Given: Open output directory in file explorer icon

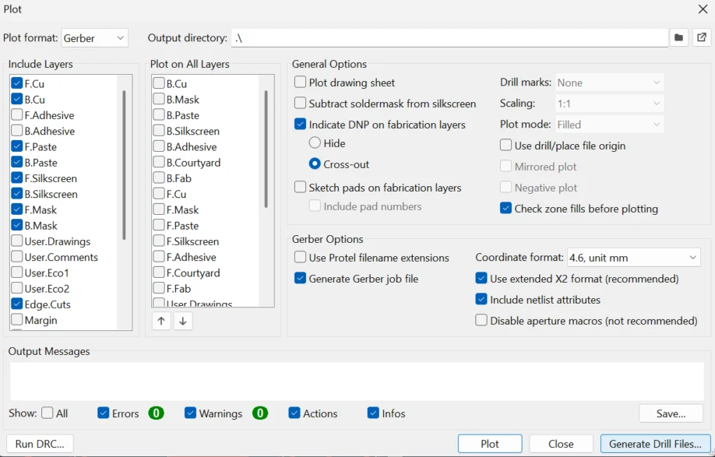Looking at the screenshot, I should click(x=702, y=37).
